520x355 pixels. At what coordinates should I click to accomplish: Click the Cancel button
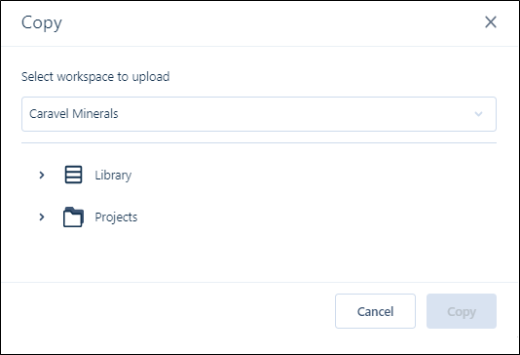[x=375, y=311]
